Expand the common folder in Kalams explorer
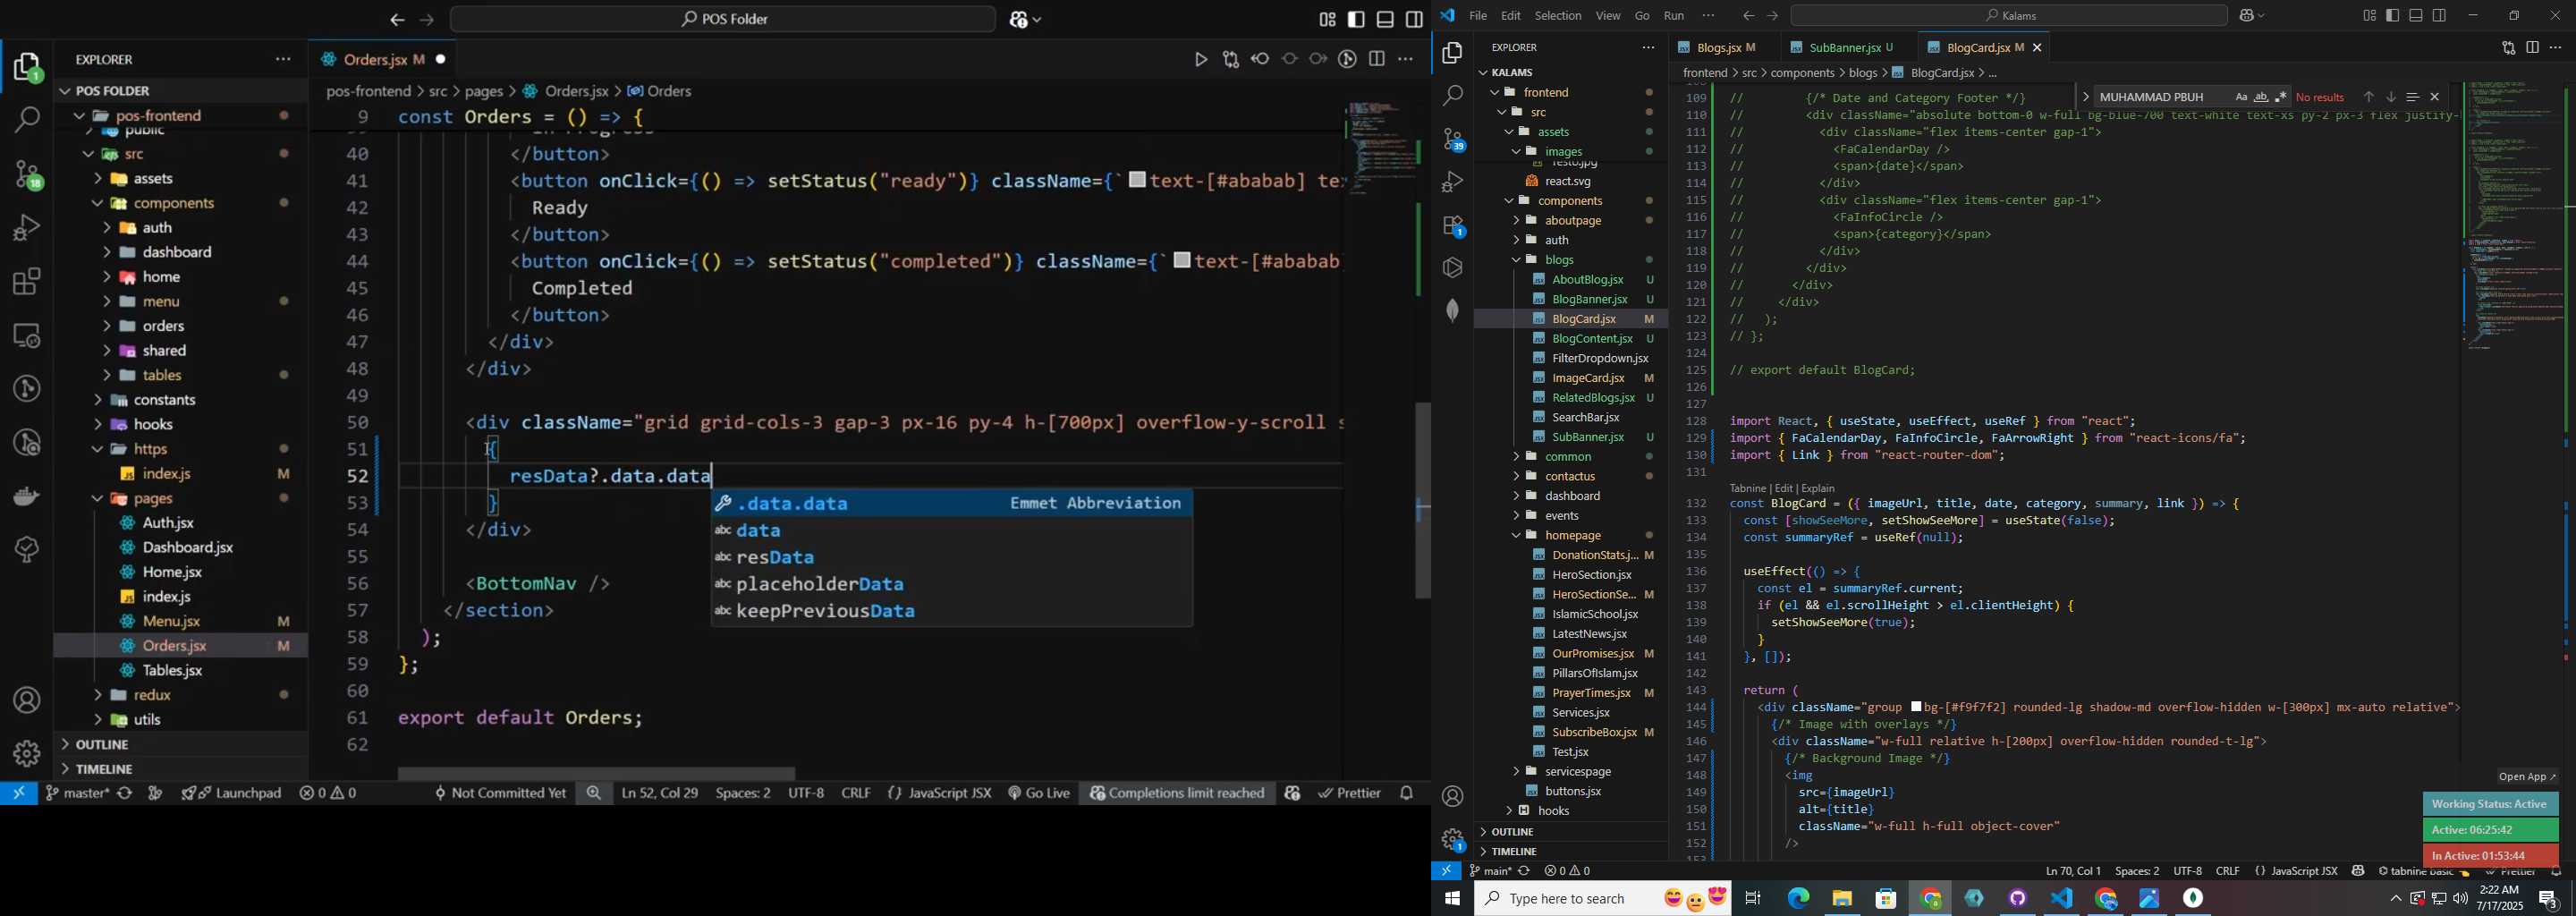 [x=1570, y=457]
